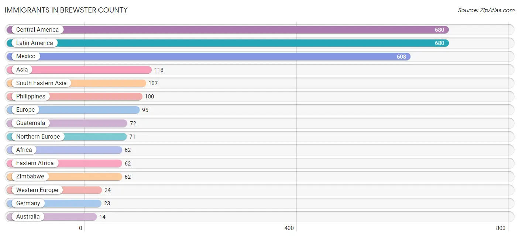Select the Latin America bar label

[35, 43]
